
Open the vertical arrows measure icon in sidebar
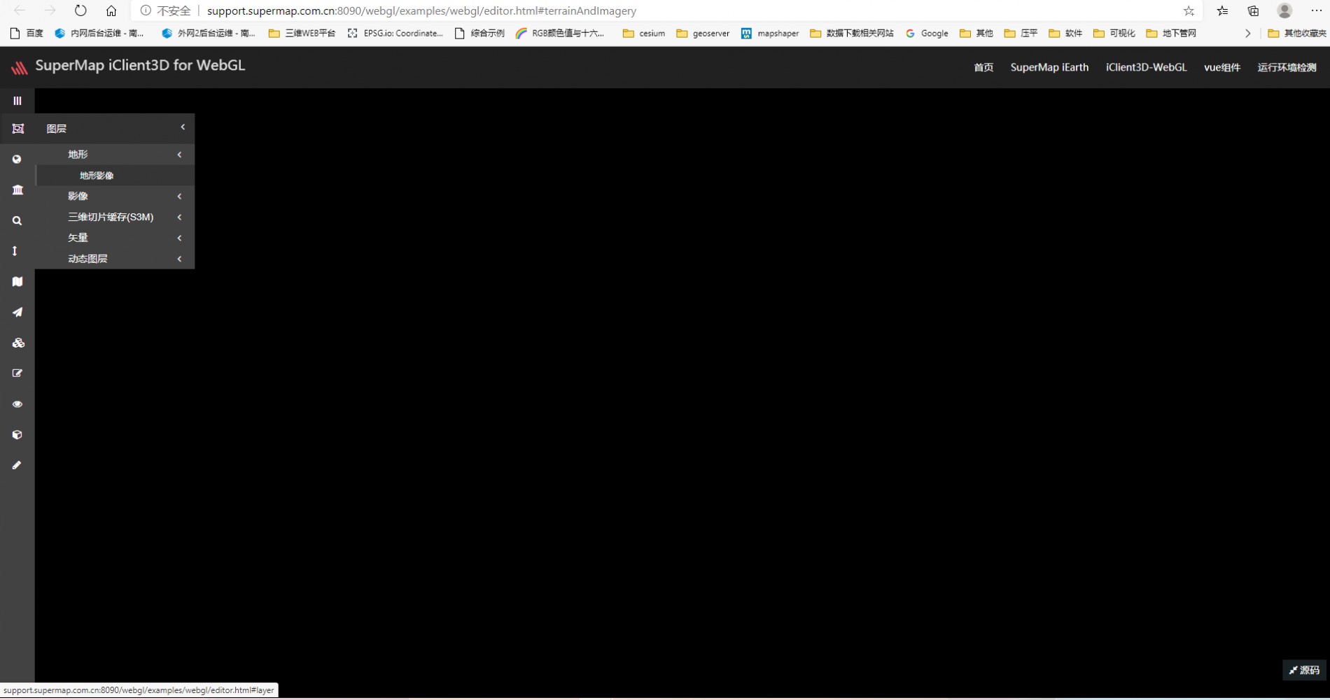[15, 251]
